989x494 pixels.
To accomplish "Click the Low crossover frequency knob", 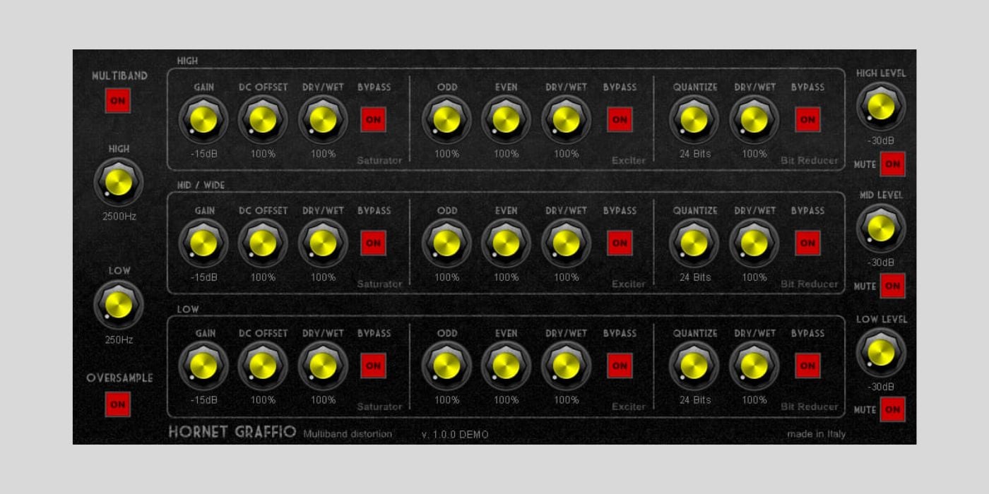I will click(x=117, y=306).
